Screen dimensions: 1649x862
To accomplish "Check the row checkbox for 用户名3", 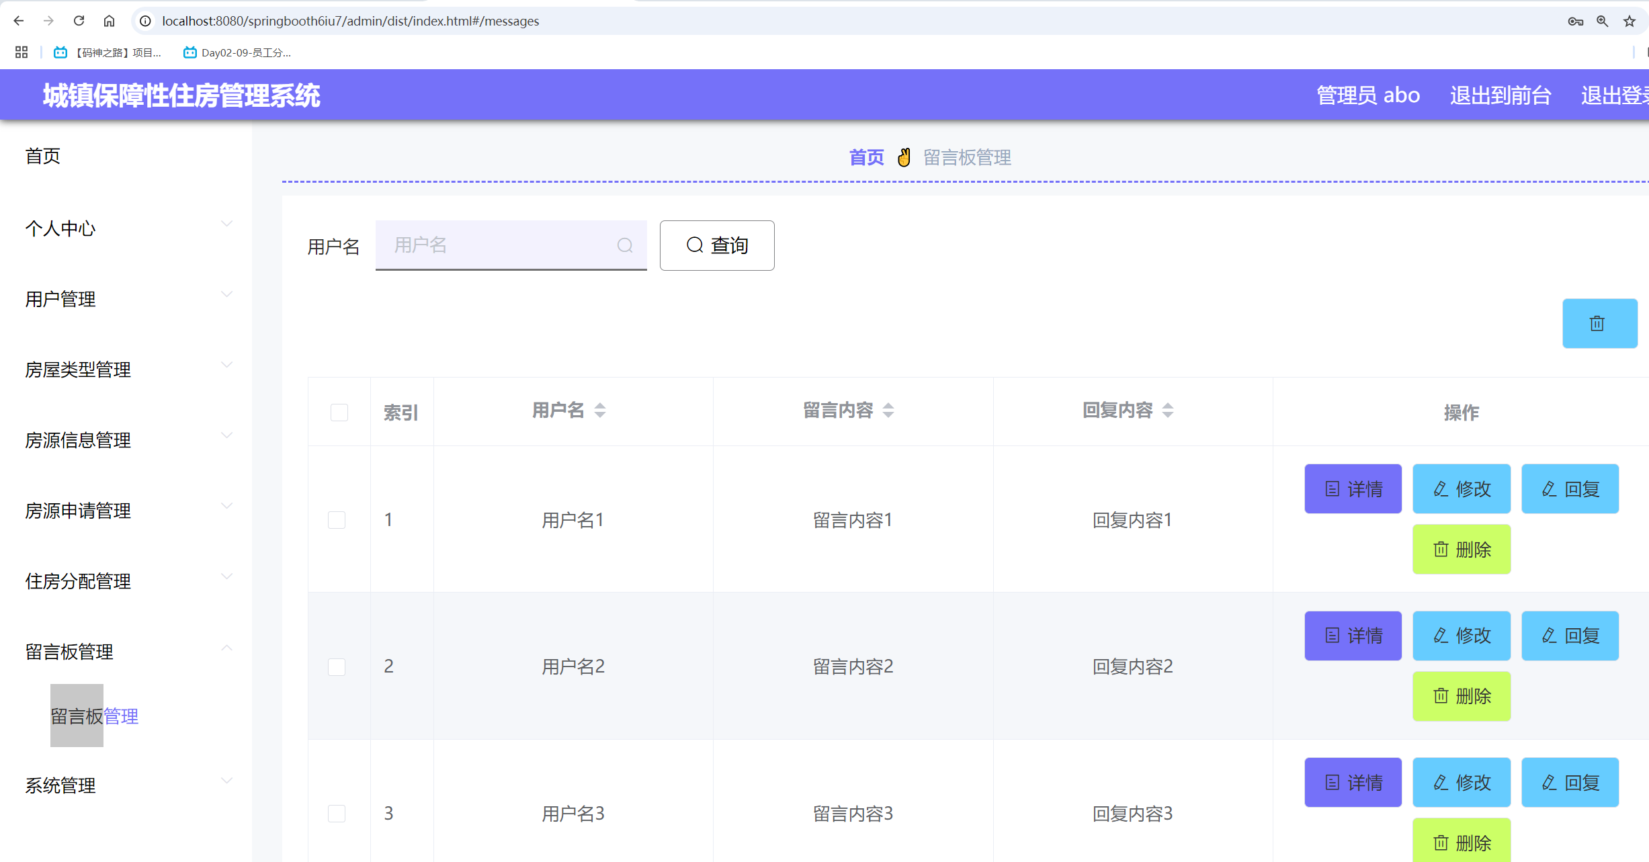I will (x=337, y=812).
